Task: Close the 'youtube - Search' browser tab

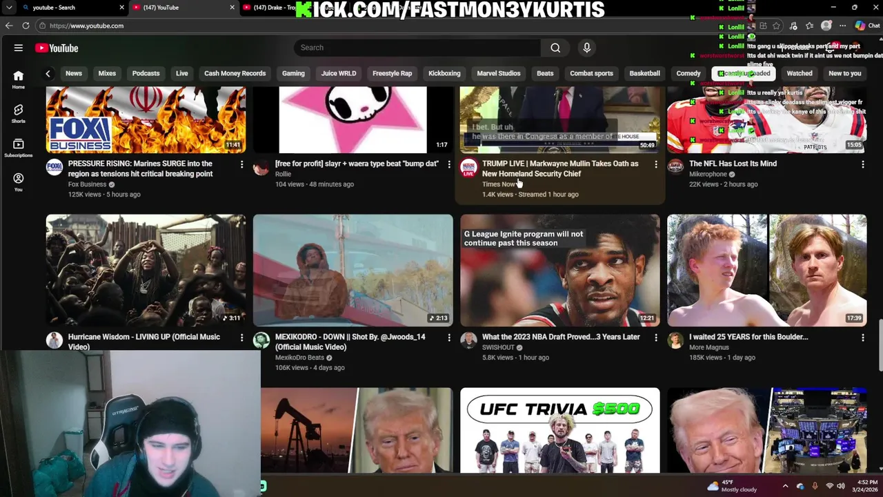Action: coord(122,8)
